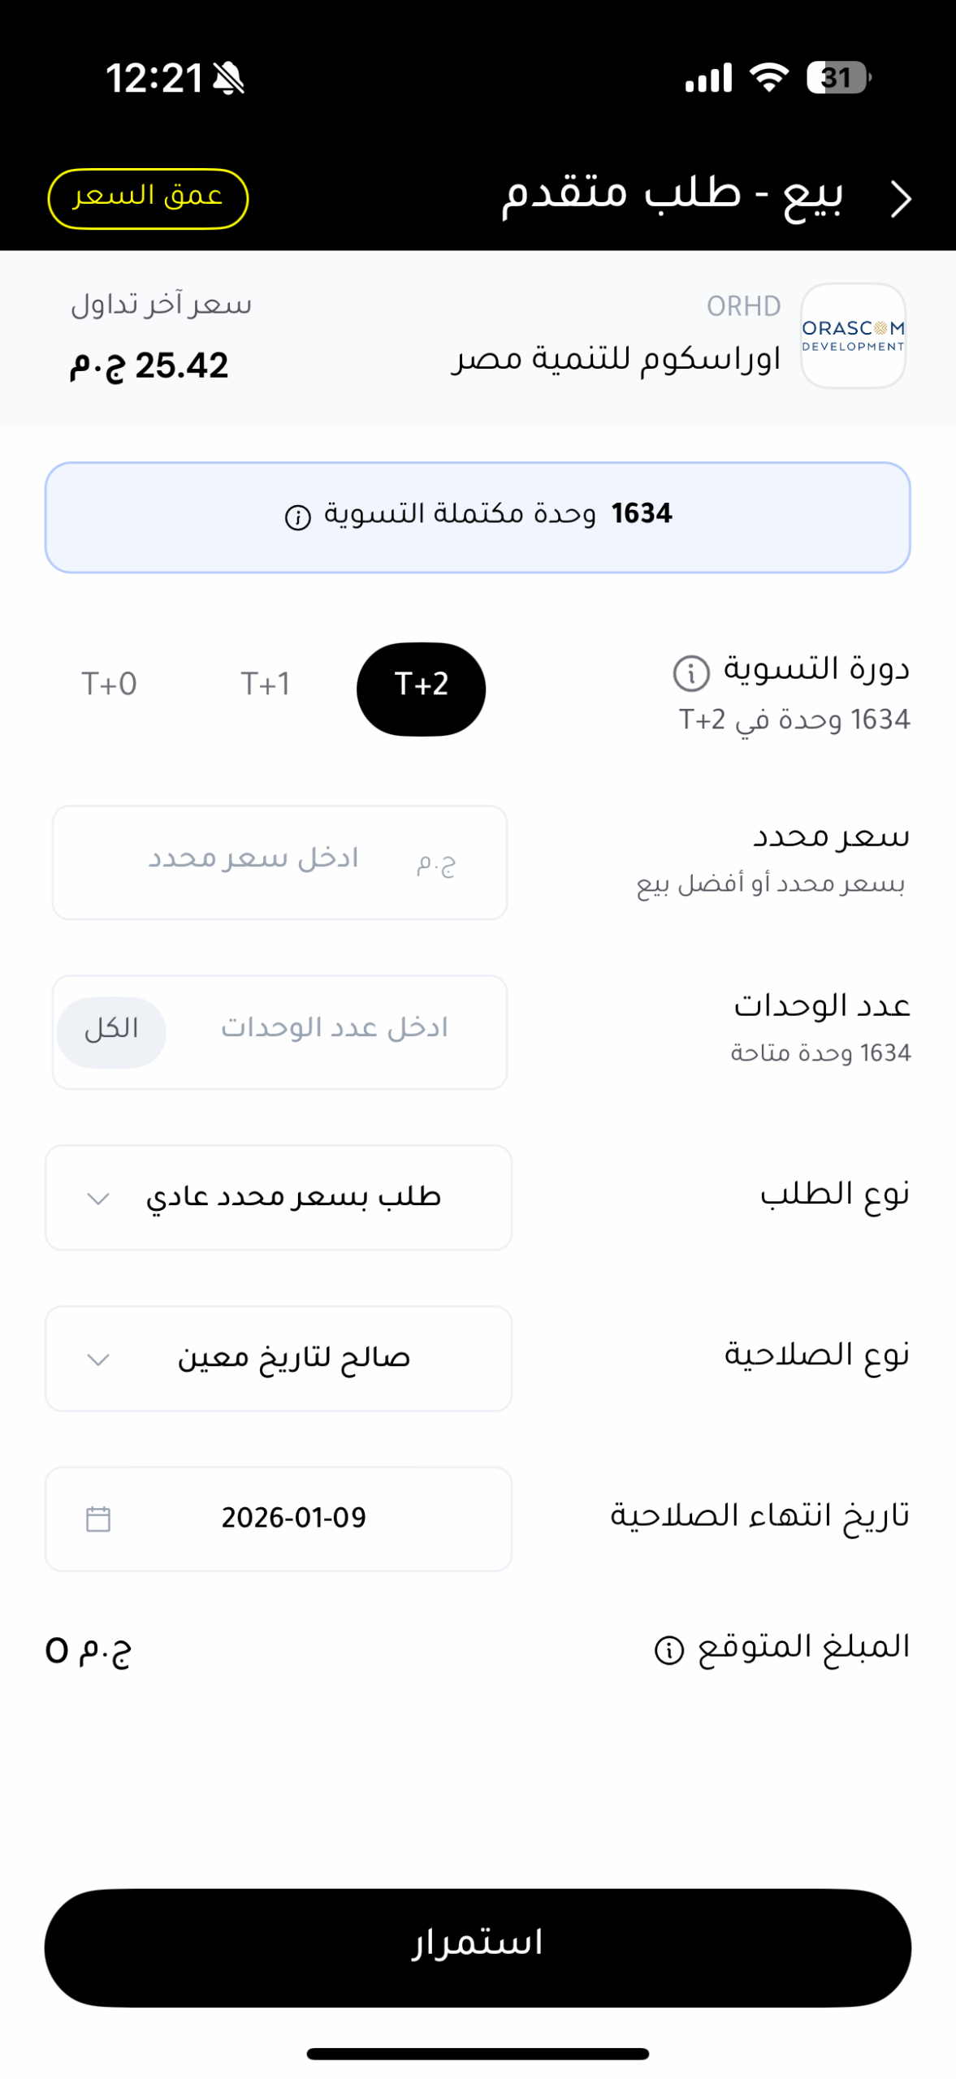Tap the 1634 settled units banner

point(478,517)
